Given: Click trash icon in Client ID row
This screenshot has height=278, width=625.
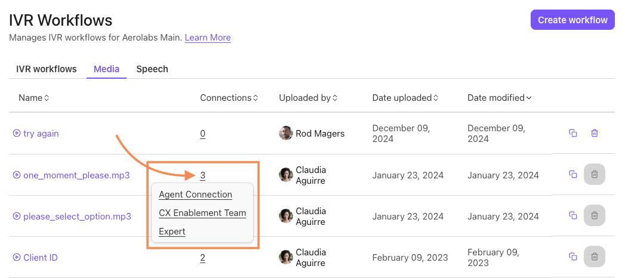Looking at the screenshot, I should point(595,257).
